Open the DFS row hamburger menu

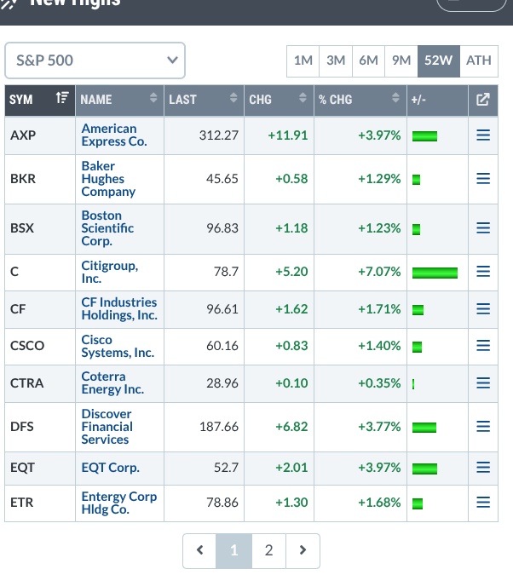(483, 427)
